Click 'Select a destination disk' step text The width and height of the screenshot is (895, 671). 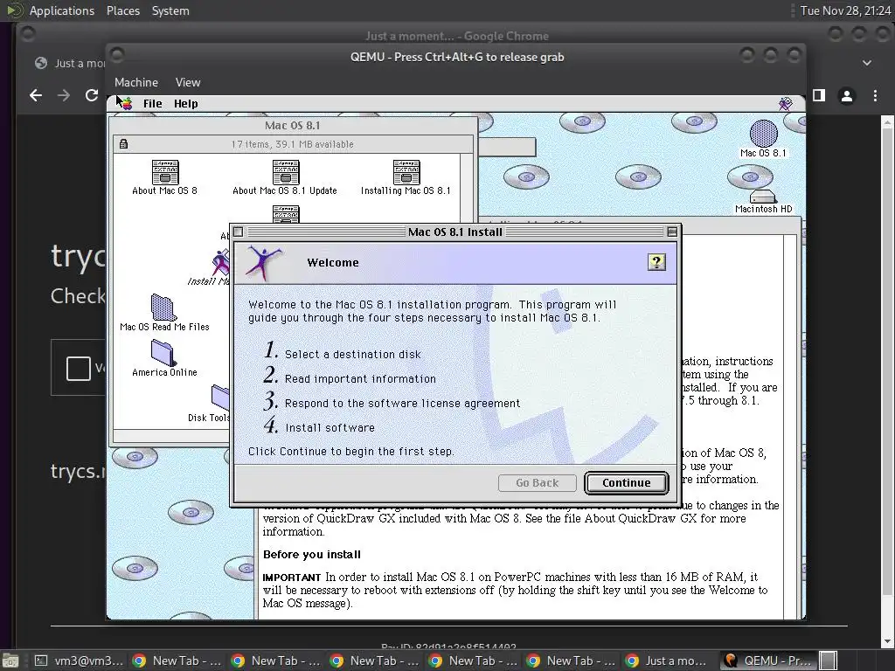pos(353,355)
